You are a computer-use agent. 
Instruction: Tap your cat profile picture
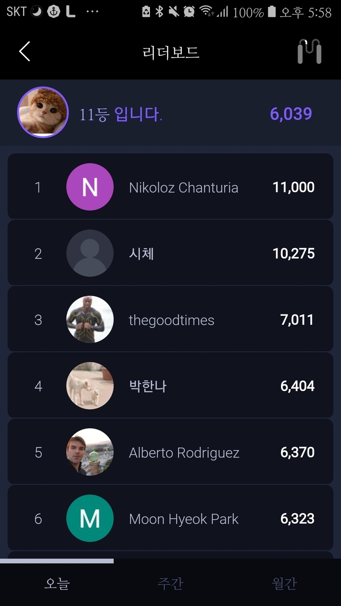point(43,112)
